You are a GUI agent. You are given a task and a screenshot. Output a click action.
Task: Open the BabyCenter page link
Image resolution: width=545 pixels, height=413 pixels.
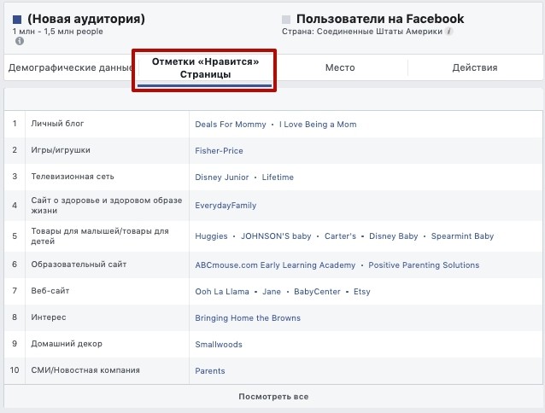[x=317, y=292]
